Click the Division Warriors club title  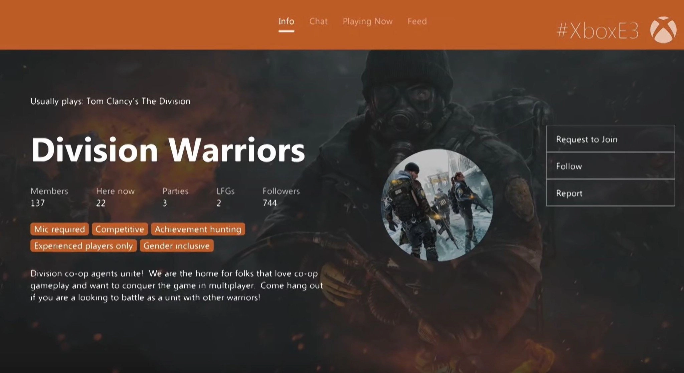168,150
